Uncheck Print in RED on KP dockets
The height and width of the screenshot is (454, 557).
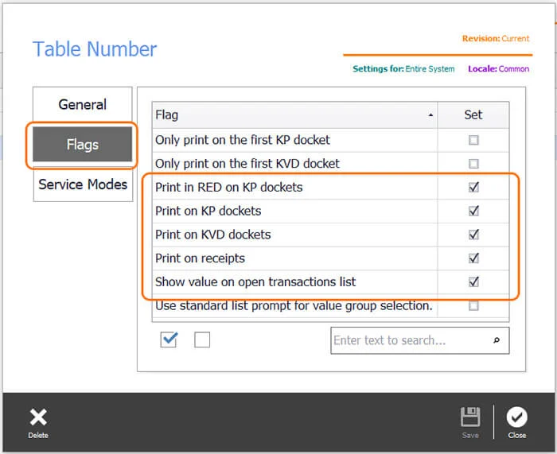click(473, 187)
